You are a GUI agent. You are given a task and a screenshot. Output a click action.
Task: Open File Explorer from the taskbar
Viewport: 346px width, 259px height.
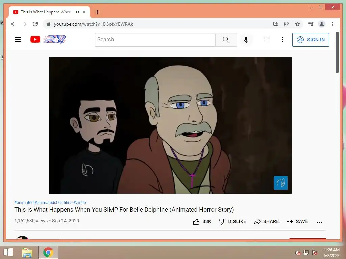[27, 252]
